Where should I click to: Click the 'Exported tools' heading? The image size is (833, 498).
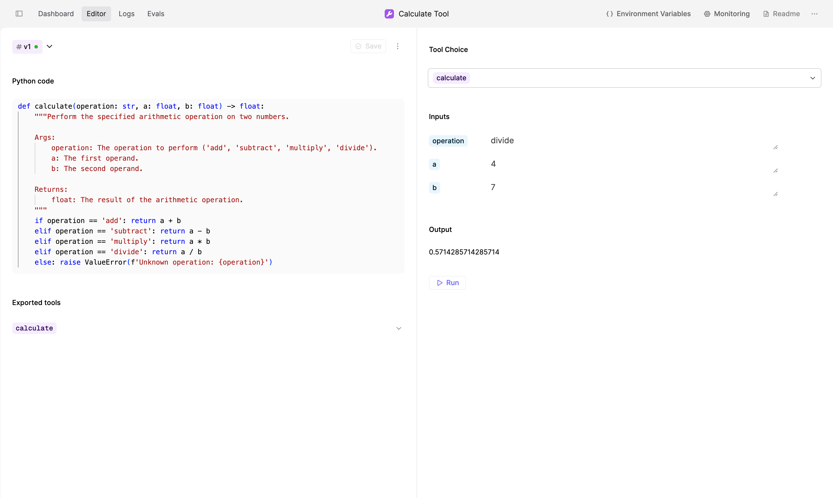[36, 303]
